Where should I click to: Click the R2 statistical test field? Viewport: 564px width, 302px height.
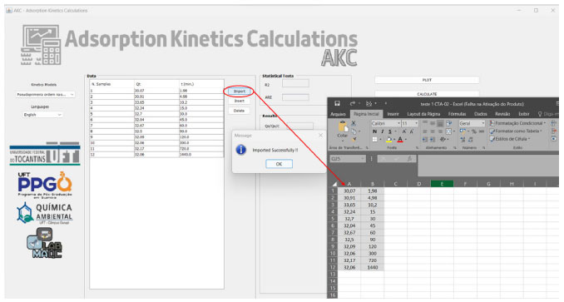pyautogui.click(x=295, y=84)
